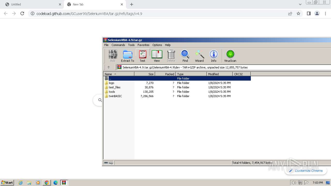The height and width of the screenshot is (186, 331).
Task: Click the status bar drive icon in WinRAR
Action: [x=106, y=163]
